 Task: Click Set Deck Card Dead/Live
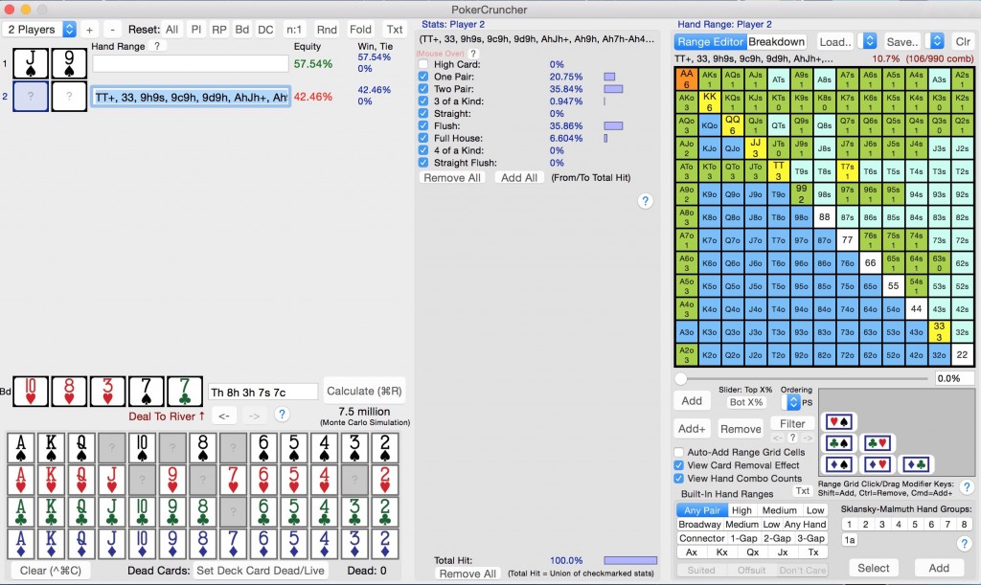261,571
